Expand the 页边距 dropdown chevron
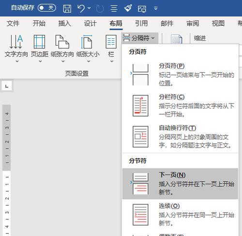The height and width of the screenshot is (236, 242). click(x=40, y=61)
